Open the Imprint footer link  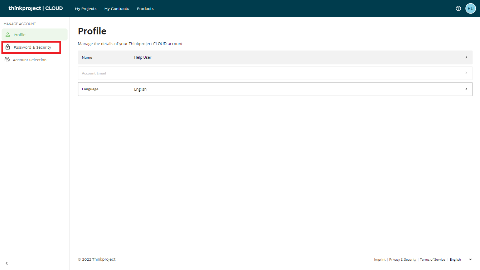(380, 260)
